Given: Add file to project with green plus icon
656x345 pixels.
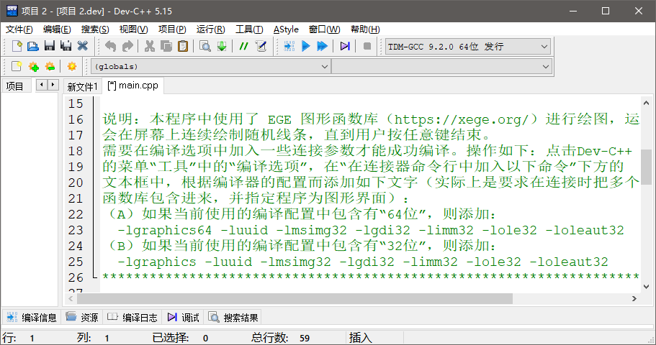Looking at the screenshot, I should coord(33,66).
